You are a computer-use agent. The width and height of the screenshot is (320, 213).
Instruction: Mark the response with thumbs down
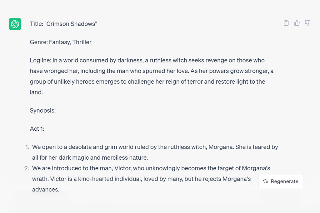point(307,23)
